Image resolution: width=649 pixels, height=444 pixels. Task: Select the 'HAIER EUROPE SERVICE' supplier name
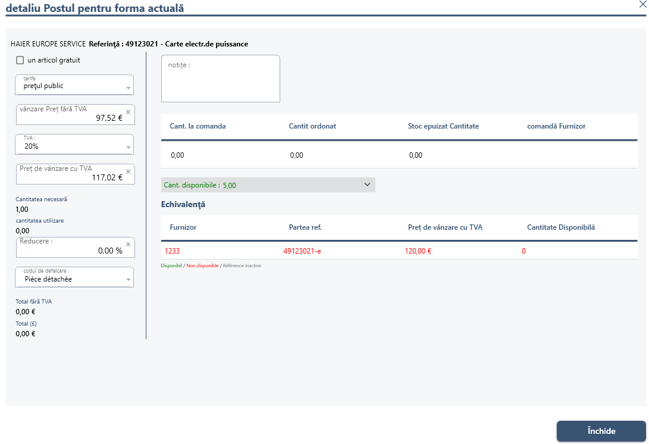pyautogui.click(x=48, y=44)
